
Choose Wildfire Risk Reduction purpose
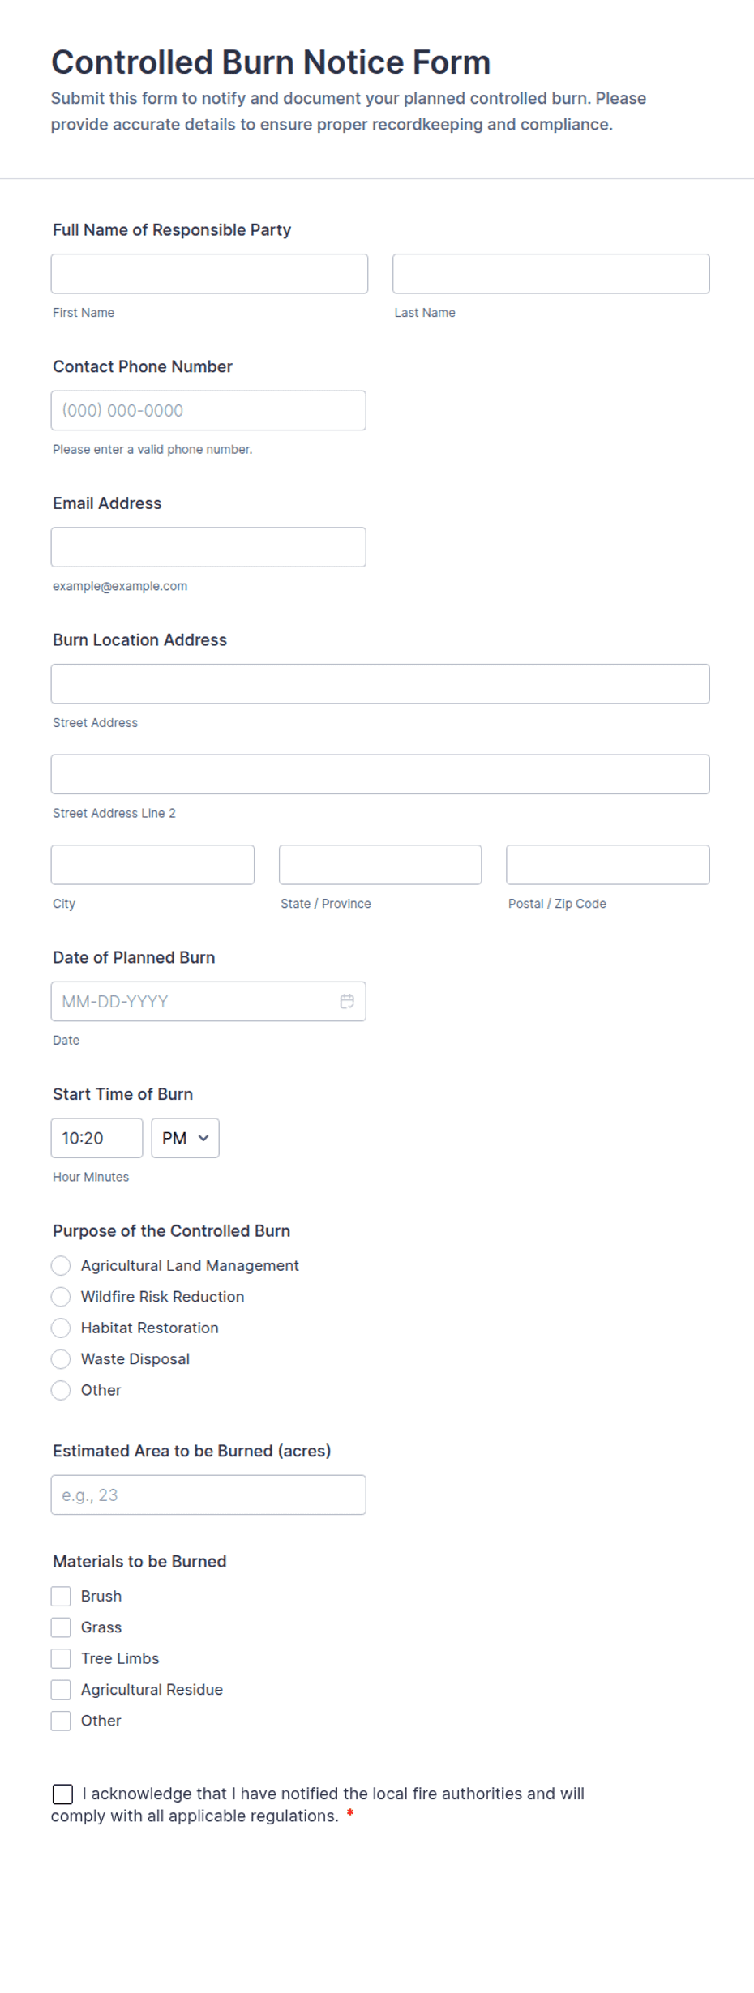pyautogui.click(x=61, y=1297)
